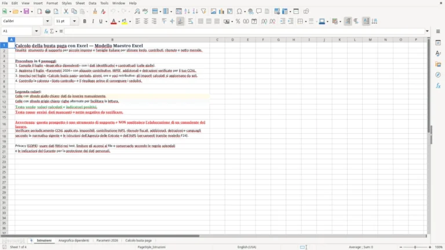Toggle Italic formatting
The image size is (445, 250).
(93, 21)
